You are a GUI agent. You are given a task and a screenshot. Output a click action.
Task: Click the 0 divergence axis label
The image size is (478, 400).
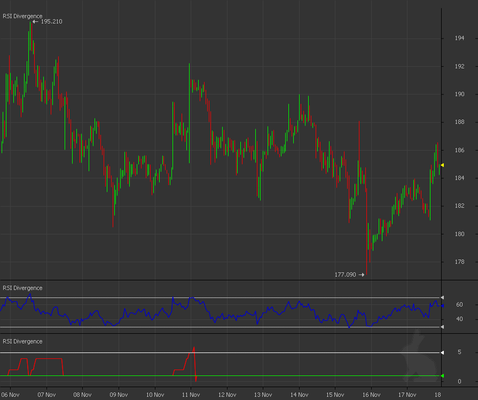459,381
